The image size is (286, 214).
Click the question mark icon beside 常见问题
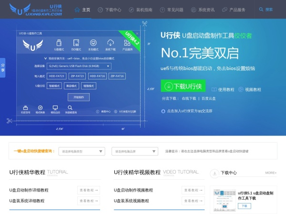(162, 10)
